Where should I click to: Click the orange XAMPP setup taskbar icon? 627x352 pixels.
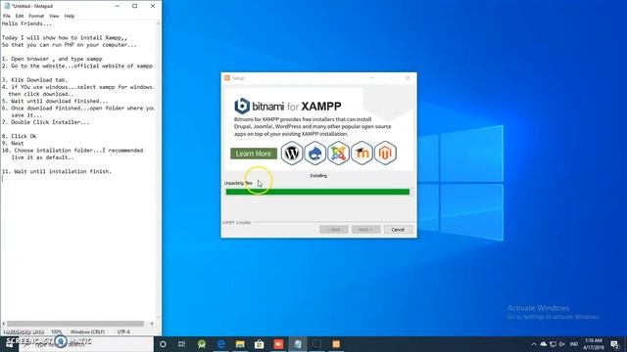(x=336, y=344)
